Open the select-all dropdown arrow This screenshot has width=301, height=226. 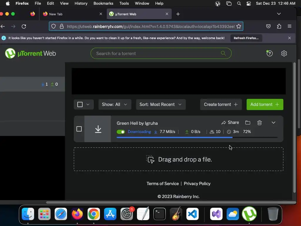pyautogui.click(x=88, y=104)
